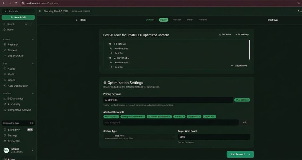Click the outline preview scrollbar
The width and height of the screenshot is (302, 160).
(x=249, y=50)
